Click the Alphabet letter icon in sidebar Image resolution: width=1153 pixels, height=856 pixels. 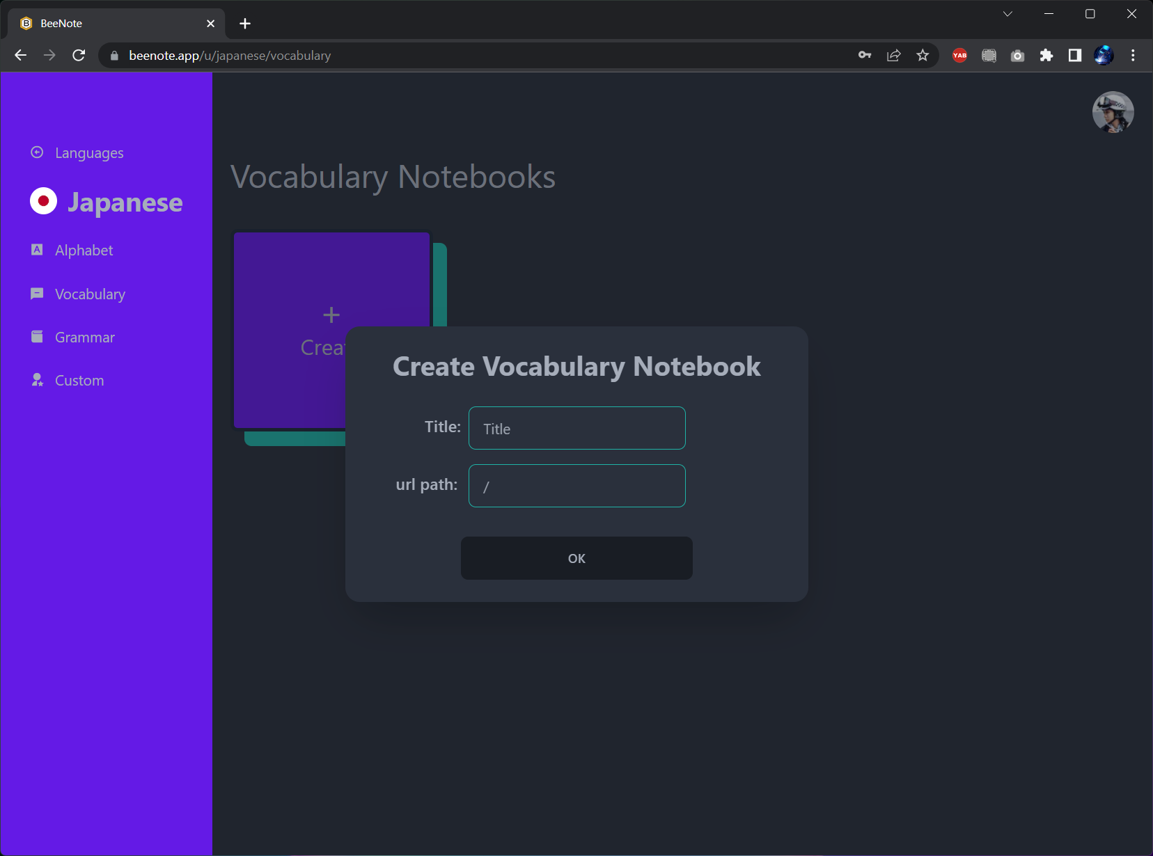[x=38, y=250]
